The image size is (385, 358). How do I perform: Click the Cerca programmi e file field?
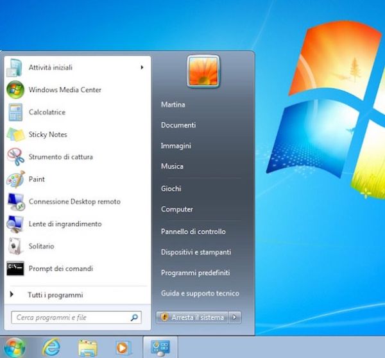71,317
